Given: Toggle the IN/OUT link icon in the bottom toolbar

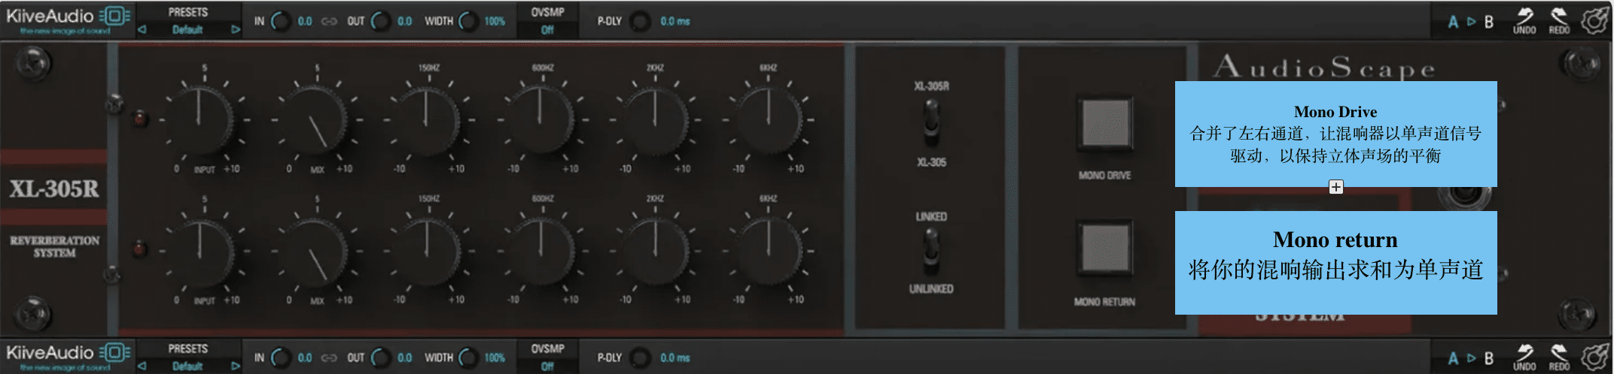Looking at the screenshot, I should tap(329, 357).
